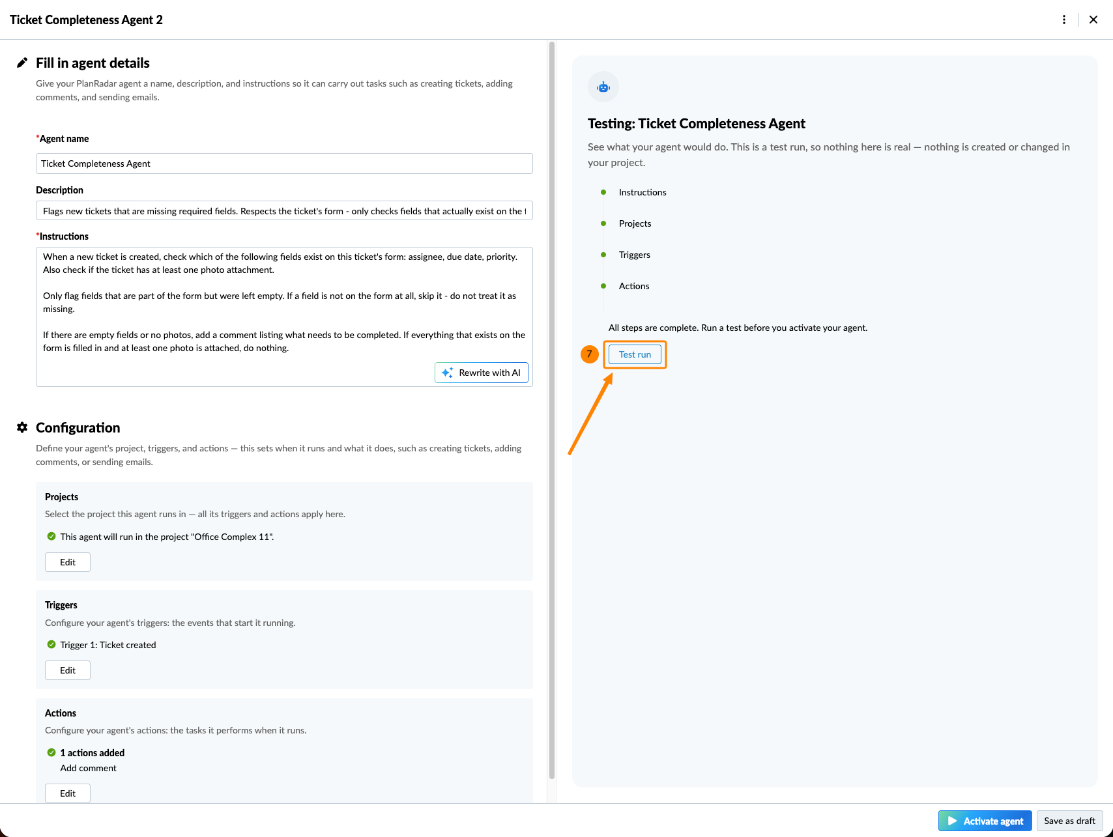Click the robot agent avatar icon
Screen dimensions: 1113x837
603,87
